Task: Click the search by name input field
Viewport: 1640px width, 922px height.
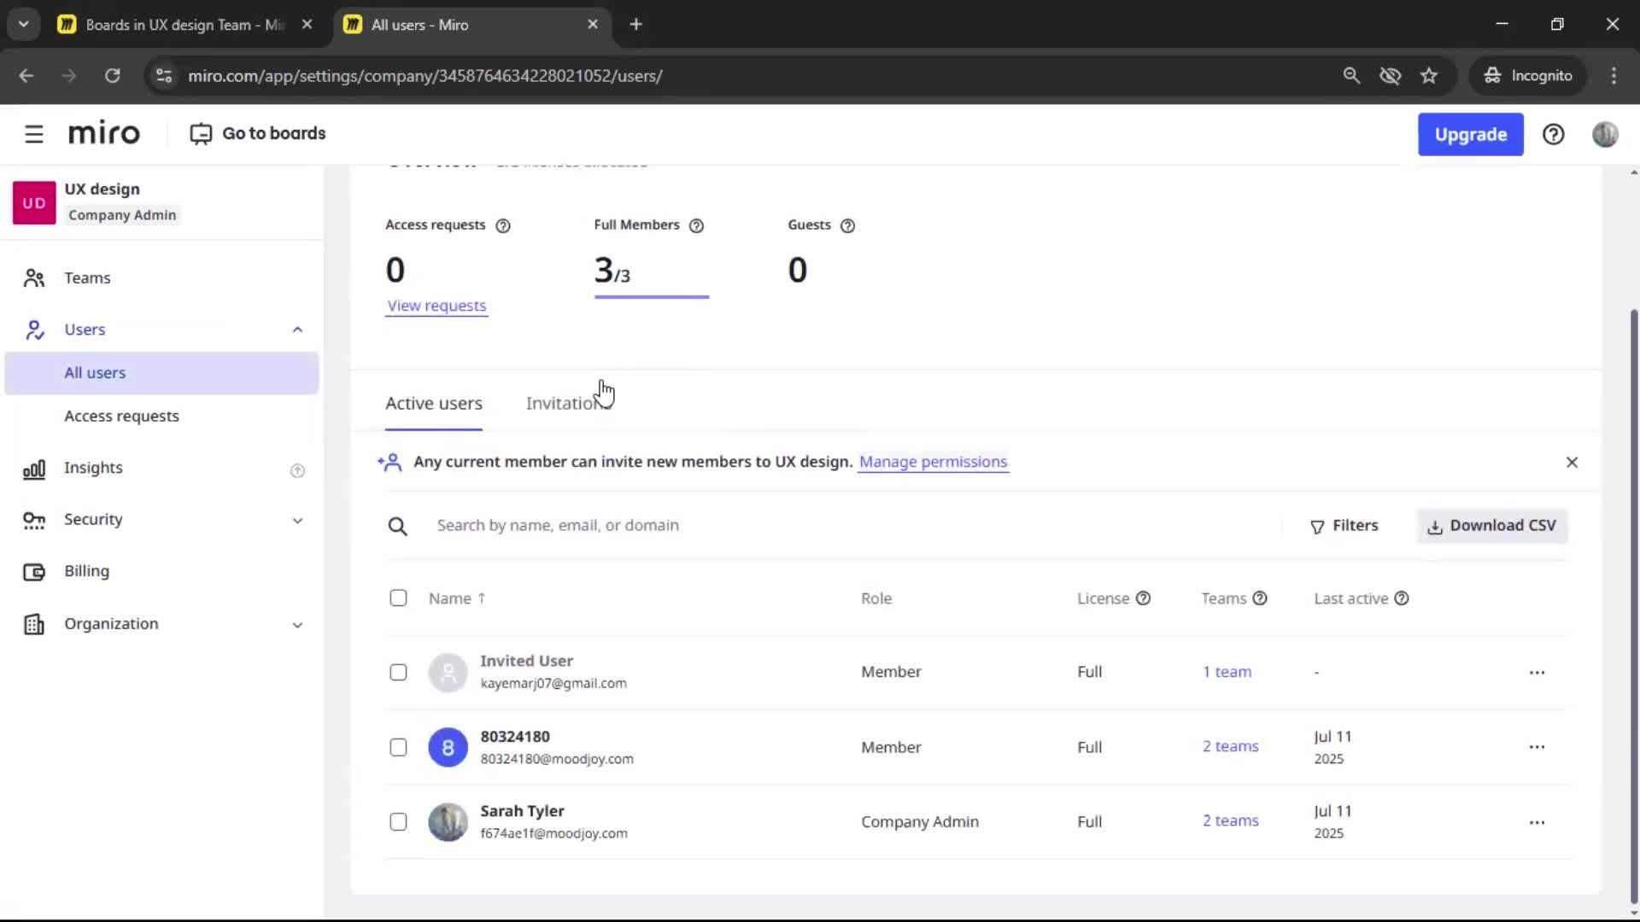Action: pyautogui.click(x=854, y=526)
